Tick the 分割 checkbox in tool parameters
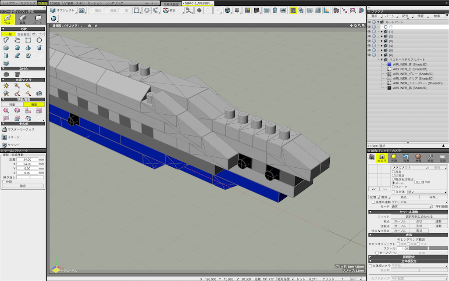 4,181
